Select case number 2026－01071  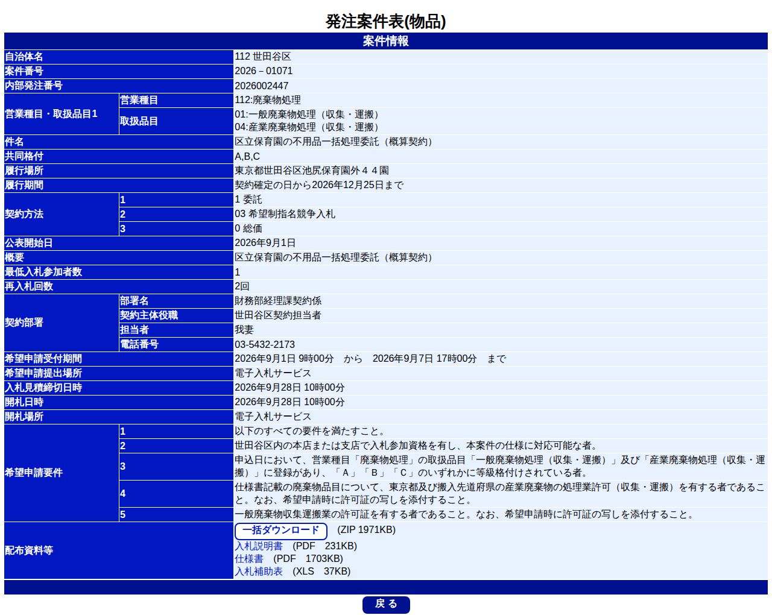pos(264,71)
